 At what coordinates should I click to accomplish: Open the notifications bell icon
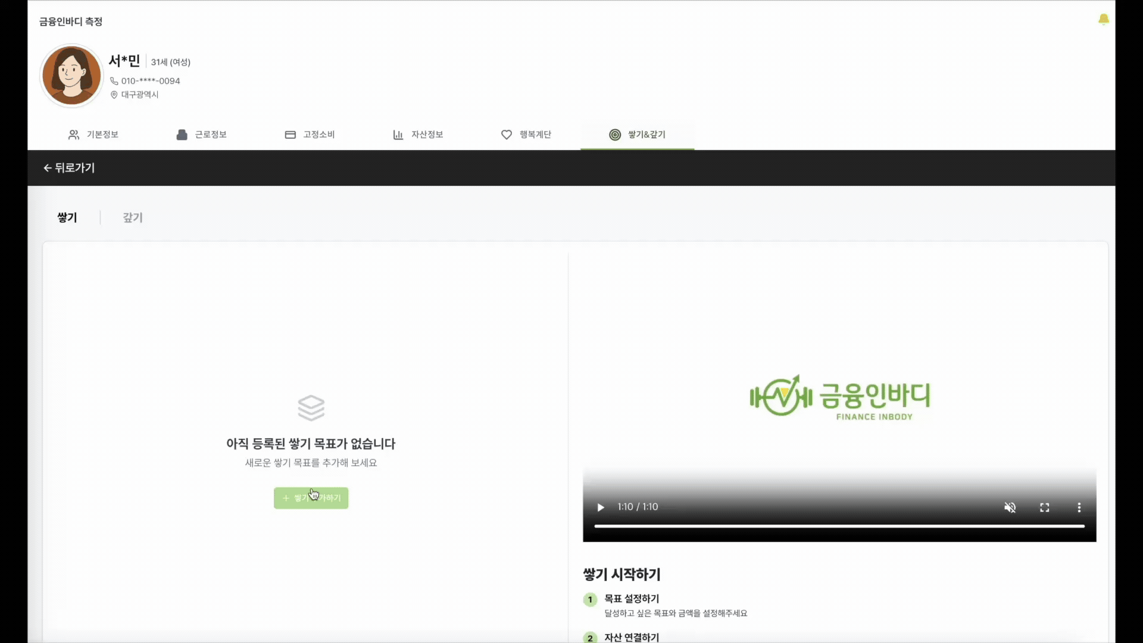[1104, 19]
